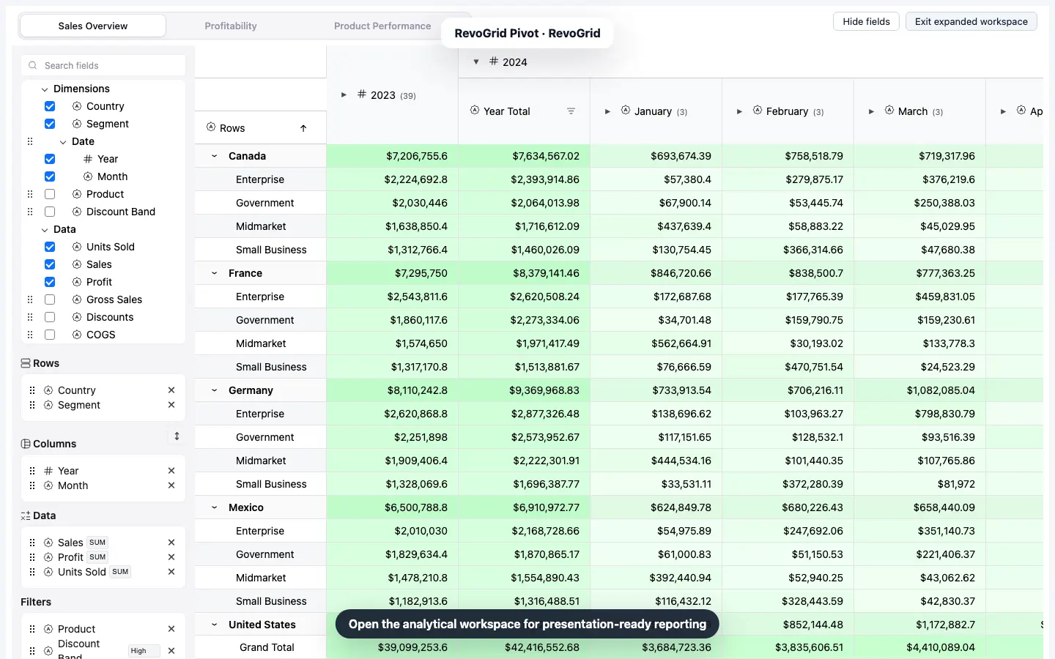Open SUM aggregation badge for Profit
The width and height of the screenshot is (1055, 659).
[x=97, y=557]
